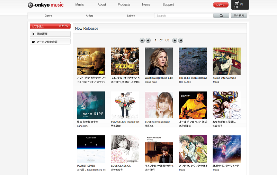The height and width of the screenshot is (175, 277).
Task: Open the Diana Krall Wallflower album cover
Action: tap(159, 61)
